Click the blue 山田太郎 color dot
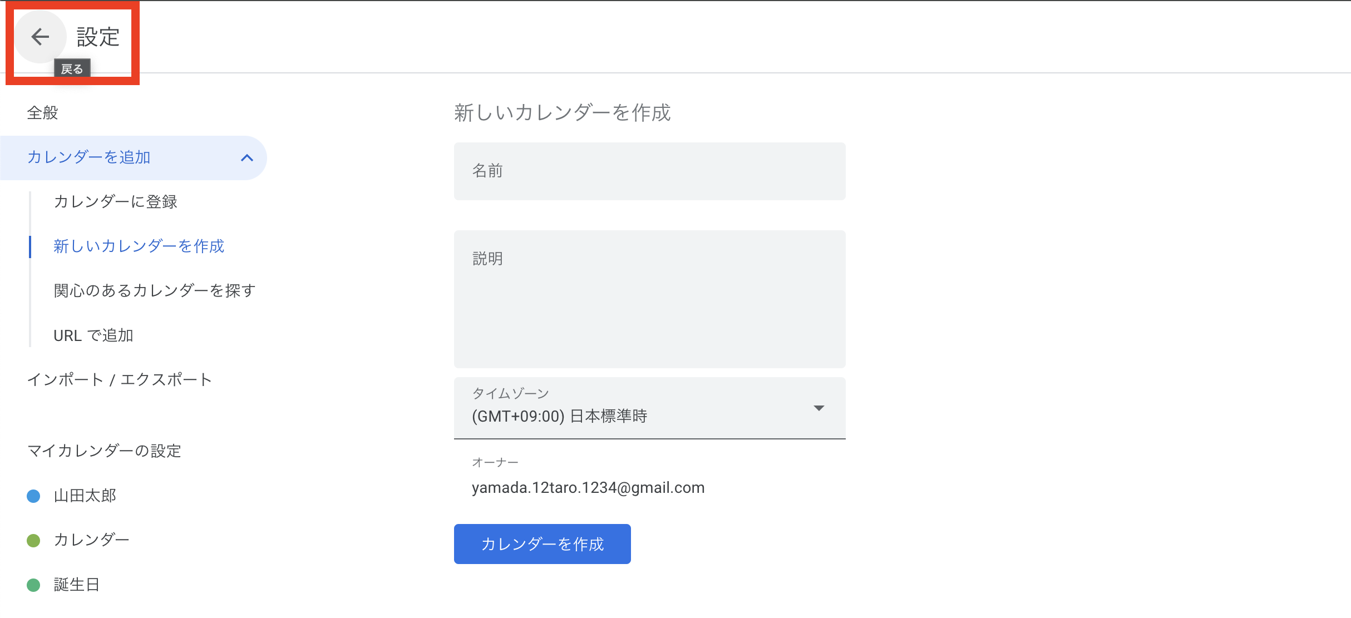 [33, 496]
